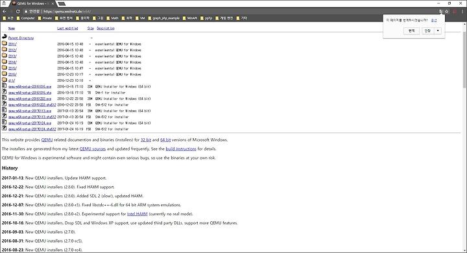Click the 2017-01-13 history entry text

pos(54,178)
